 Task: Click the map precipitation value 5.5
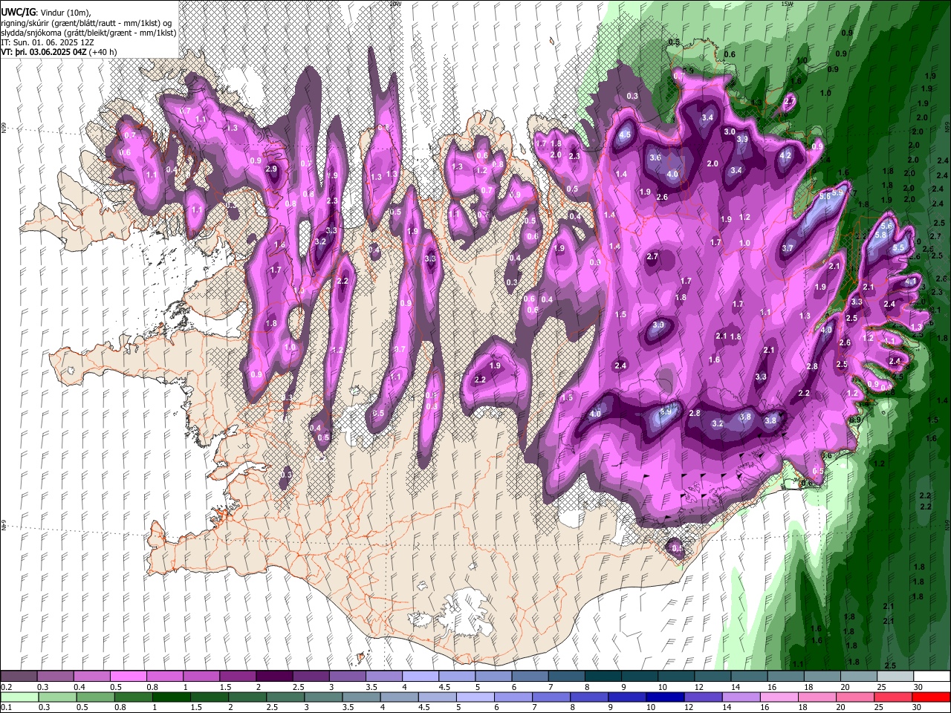click(898, 248)
